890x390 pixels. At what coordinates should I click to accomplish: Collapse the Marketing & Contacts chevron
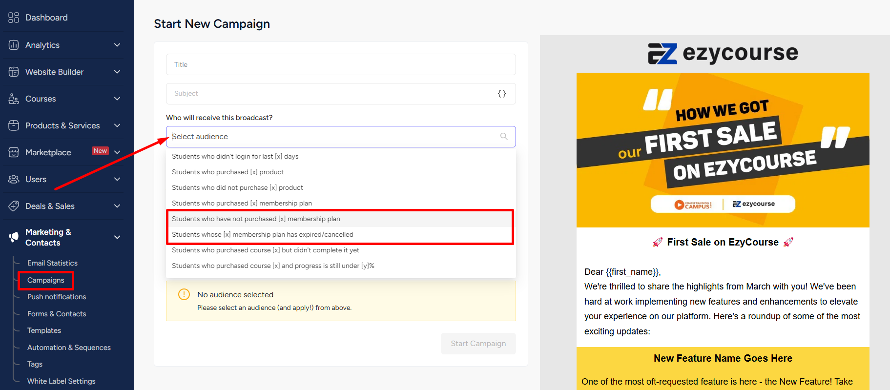point(117,237)
